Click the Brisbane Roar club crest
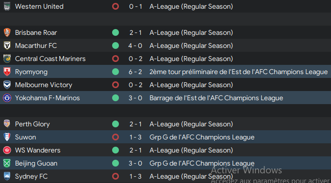The width and height of the screenshot is (331, 183). (7, 32)
